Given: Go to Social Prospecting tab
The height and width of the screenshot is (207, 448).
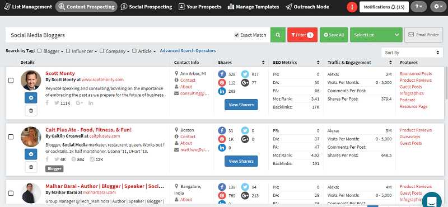Looking at the screenshot, I should click(x=146, y=7).
